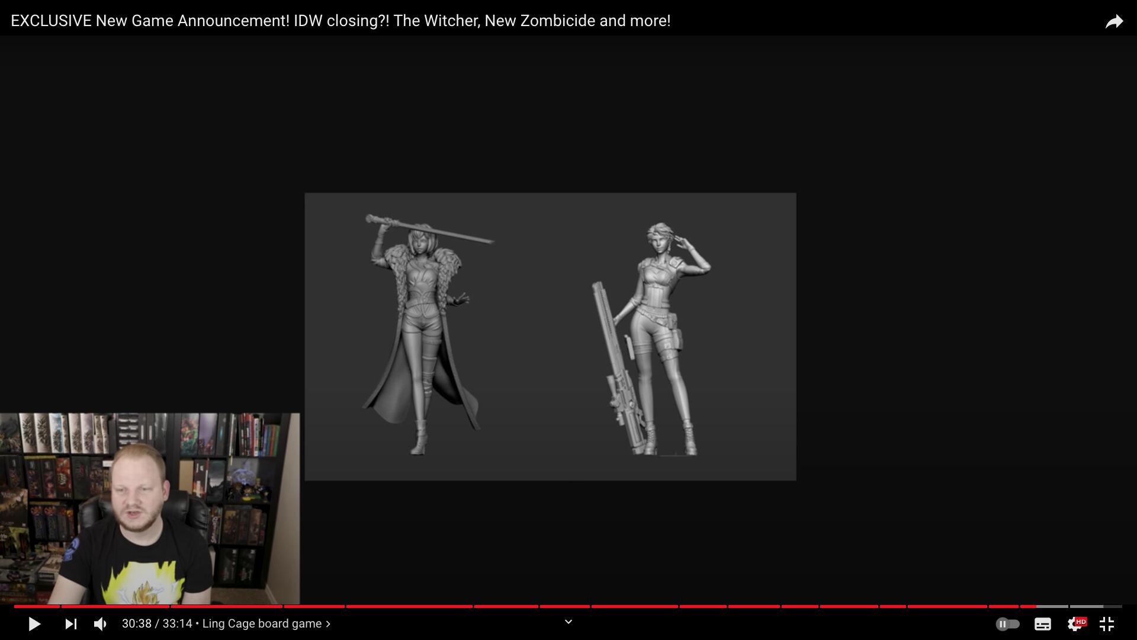This screenshot has height=640, width=1137.
Task: Seek on the red progress bar
Action: (525, 606)
